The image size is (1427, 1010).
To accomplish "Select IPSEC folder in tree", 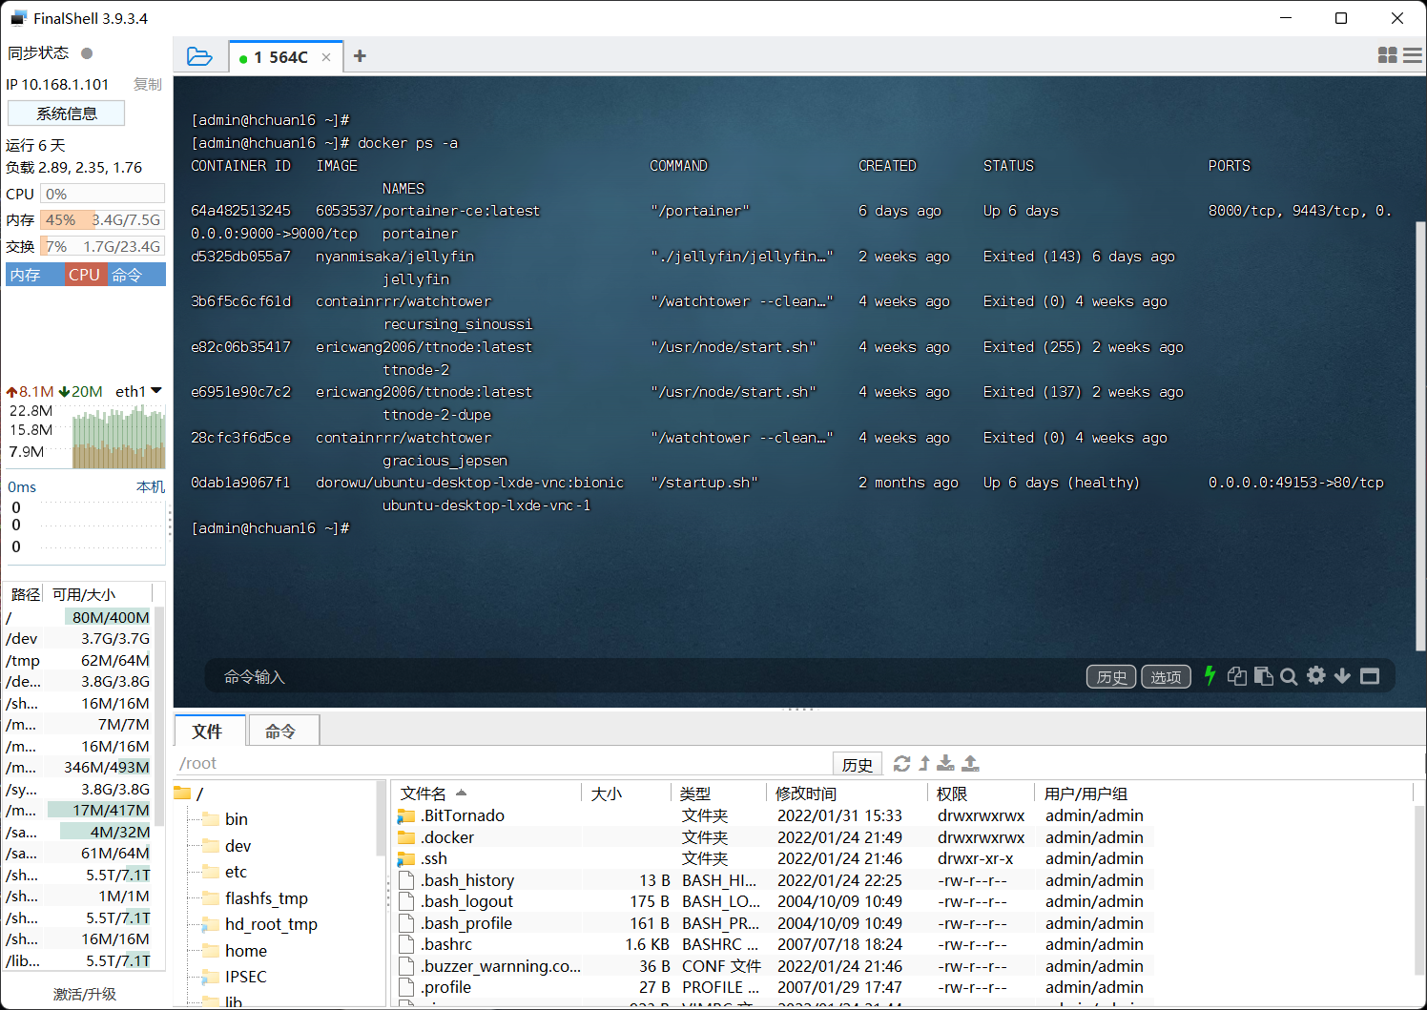I will tap(235, 977).
